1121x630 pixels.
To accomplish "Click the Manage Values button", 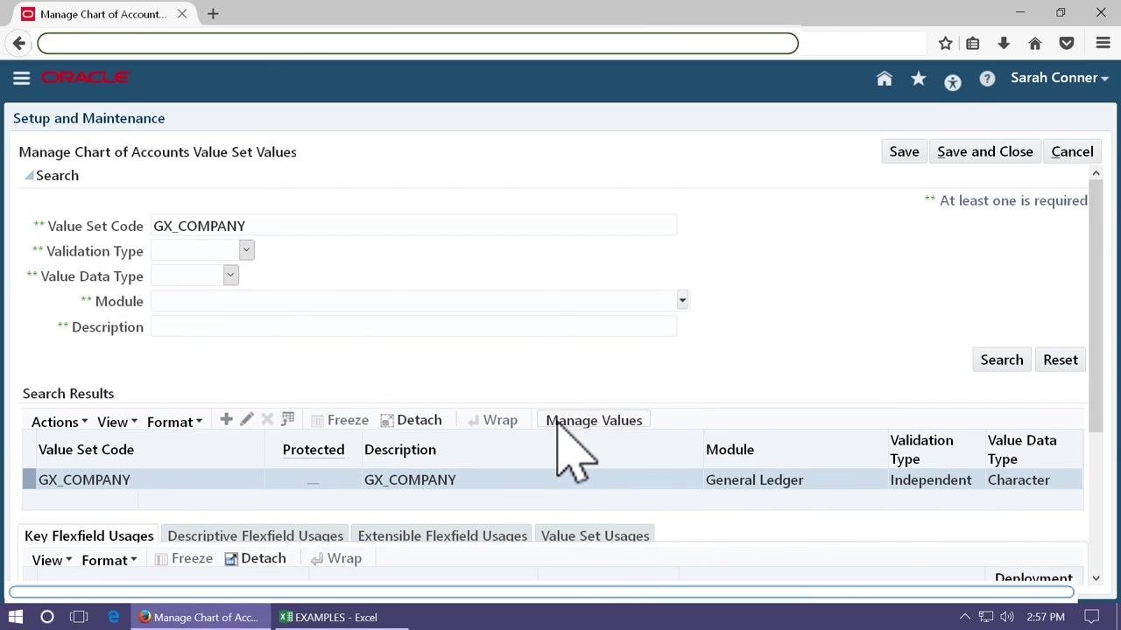I will tap(594, 420).
